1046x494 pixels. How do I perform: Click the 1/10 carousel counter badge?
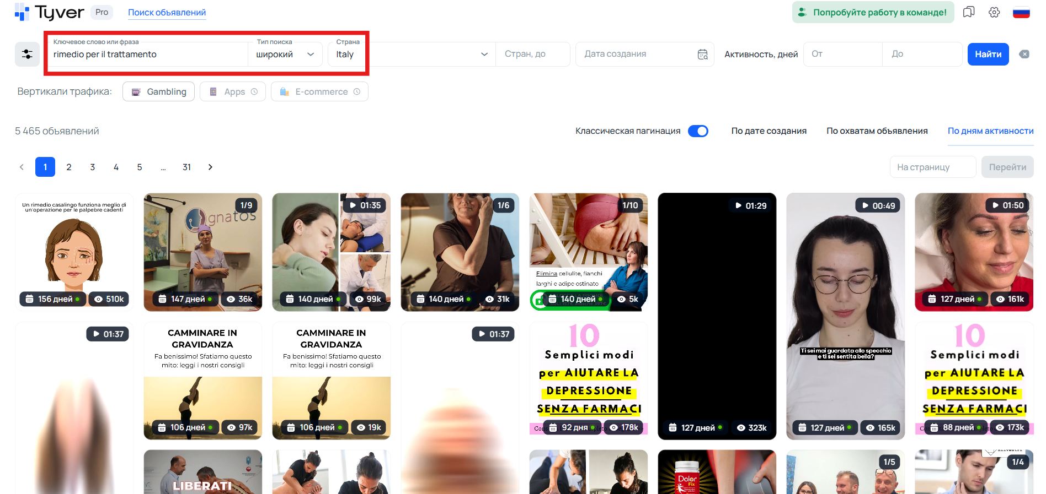click(x=630, y=205)
